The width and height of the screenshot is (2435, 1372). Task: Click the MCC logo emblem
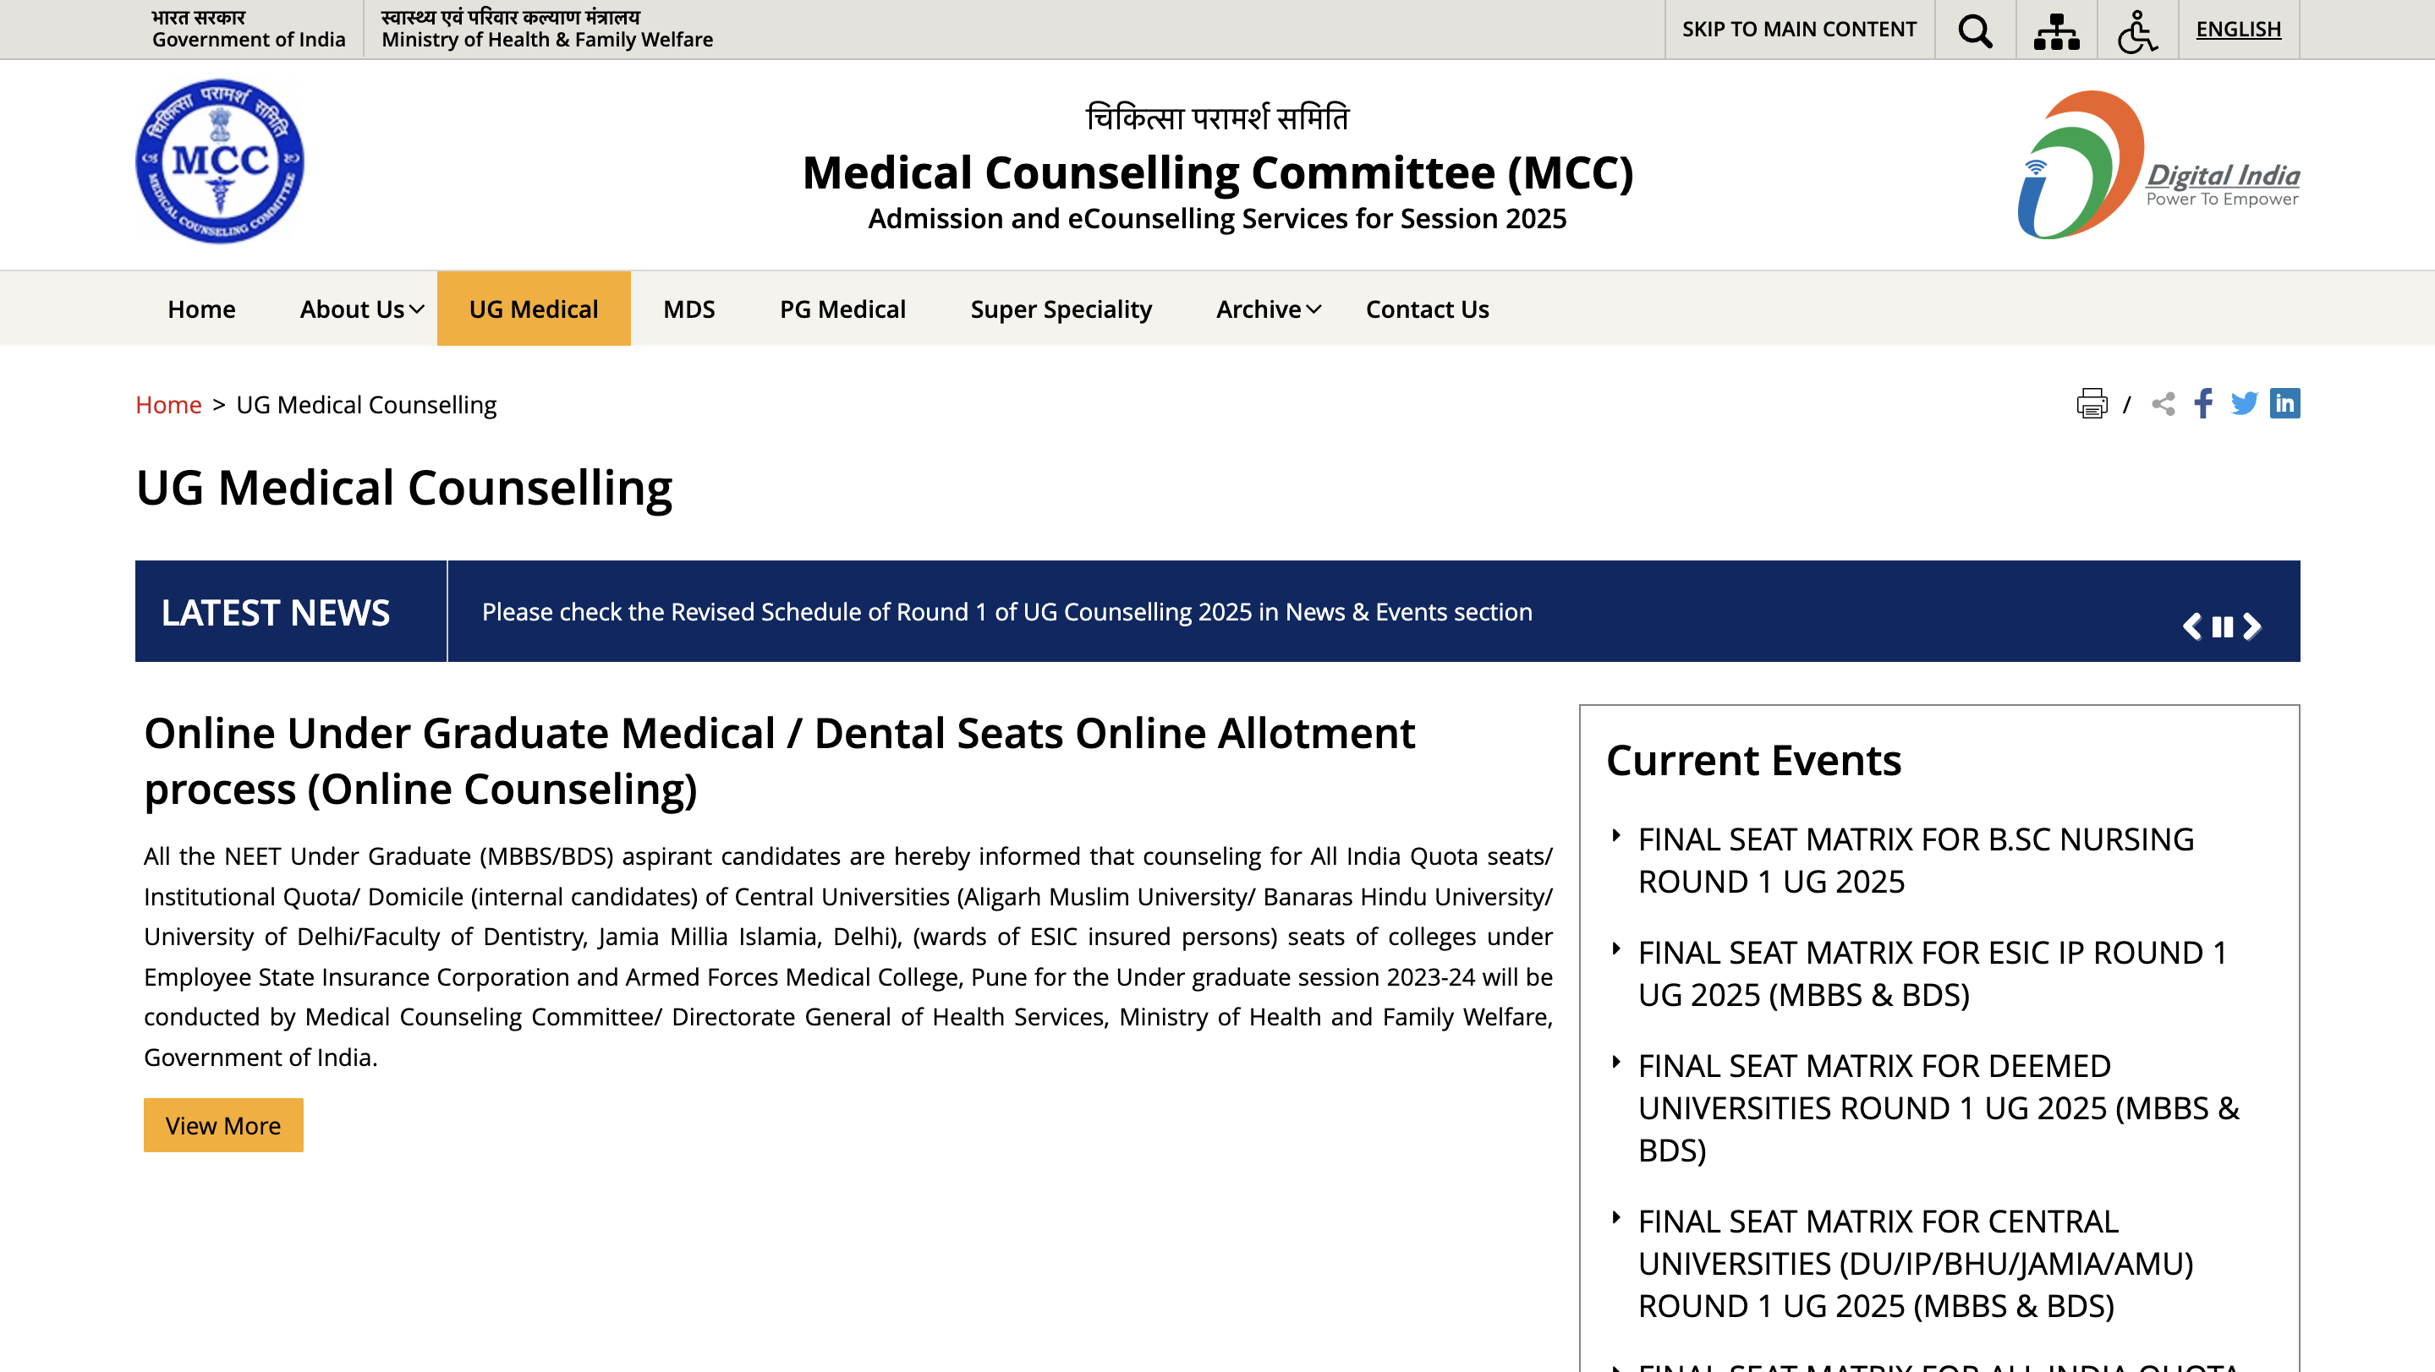pyautogui.click(x=219, y=161)
